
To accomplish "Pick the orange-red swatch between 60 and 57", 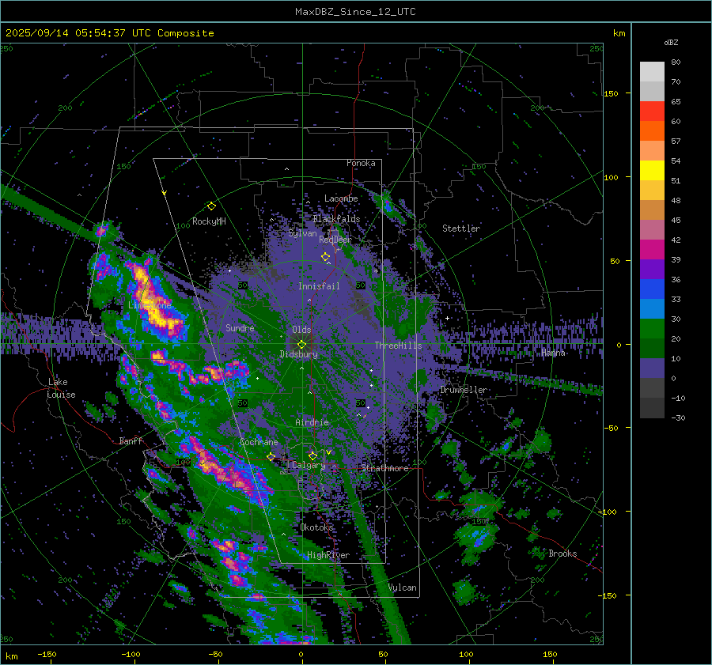I will click(652, 131).
